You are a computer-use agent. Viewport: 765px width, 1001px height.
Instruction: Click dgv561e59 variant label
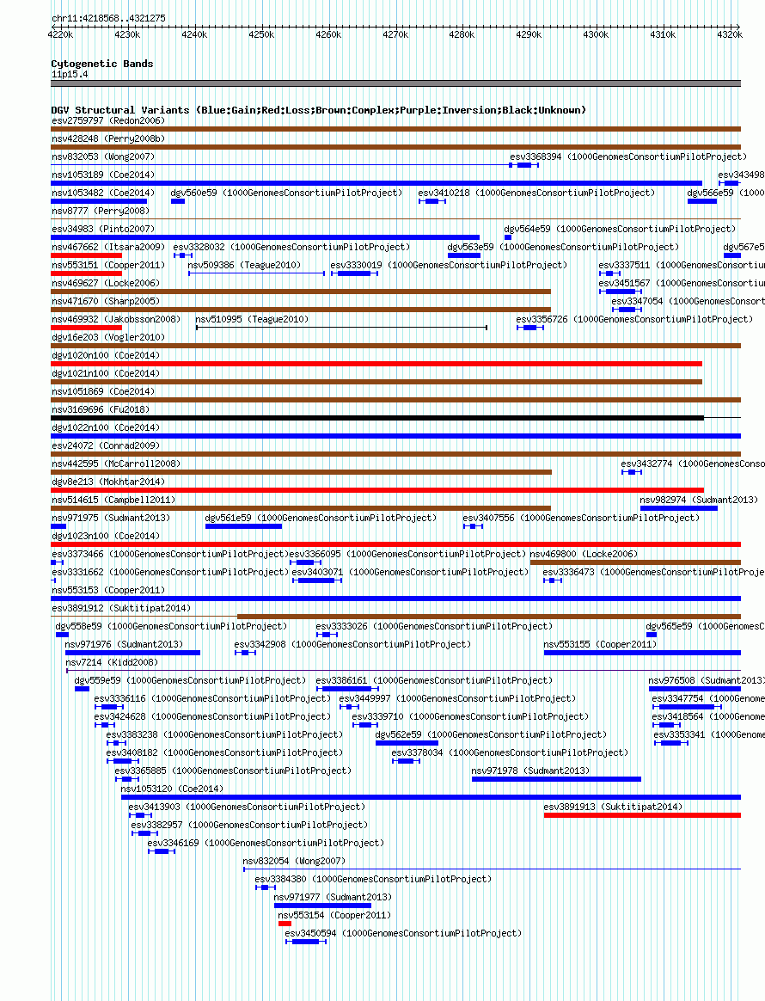321,518
